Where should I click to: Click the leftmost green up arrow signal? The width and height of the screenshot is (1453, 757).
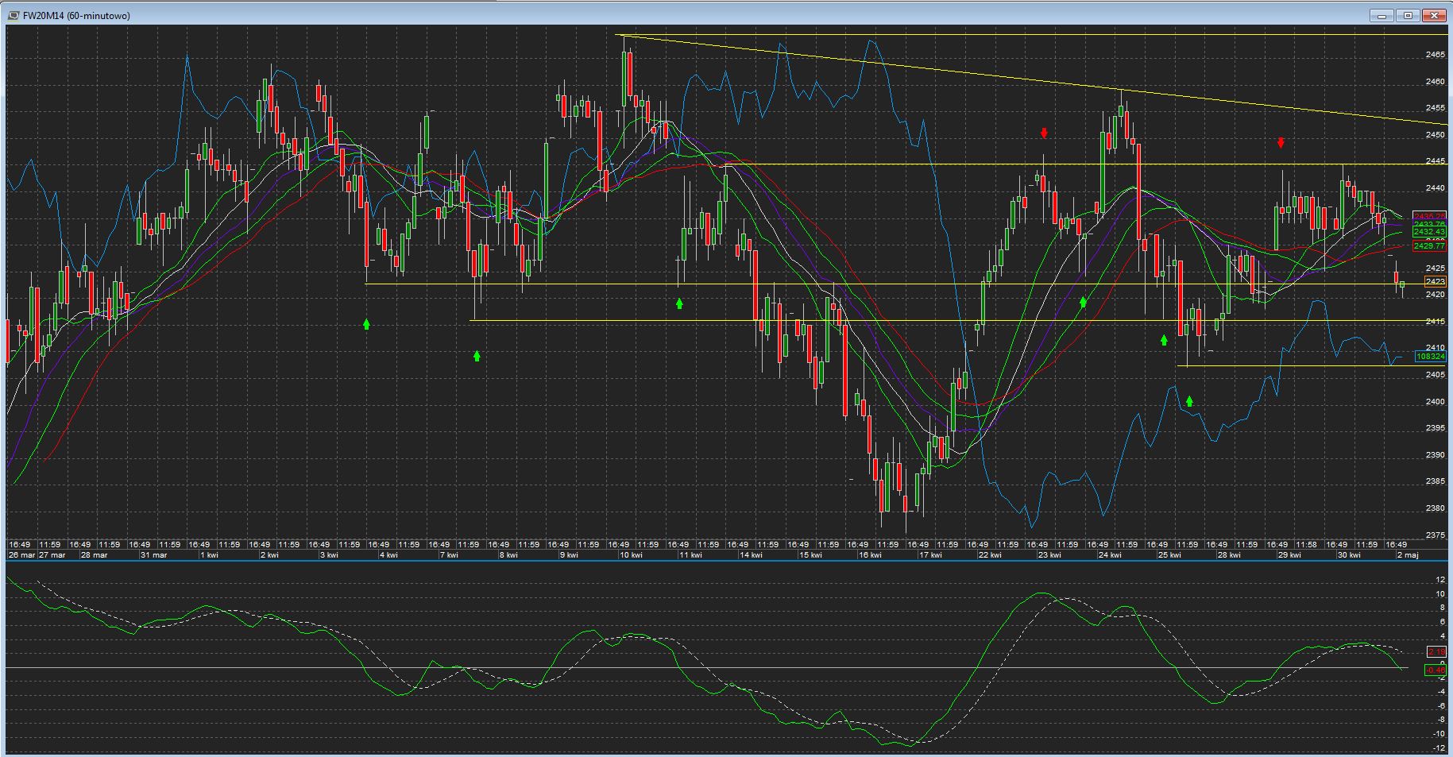pyautogui.click(x=366, y=324)
